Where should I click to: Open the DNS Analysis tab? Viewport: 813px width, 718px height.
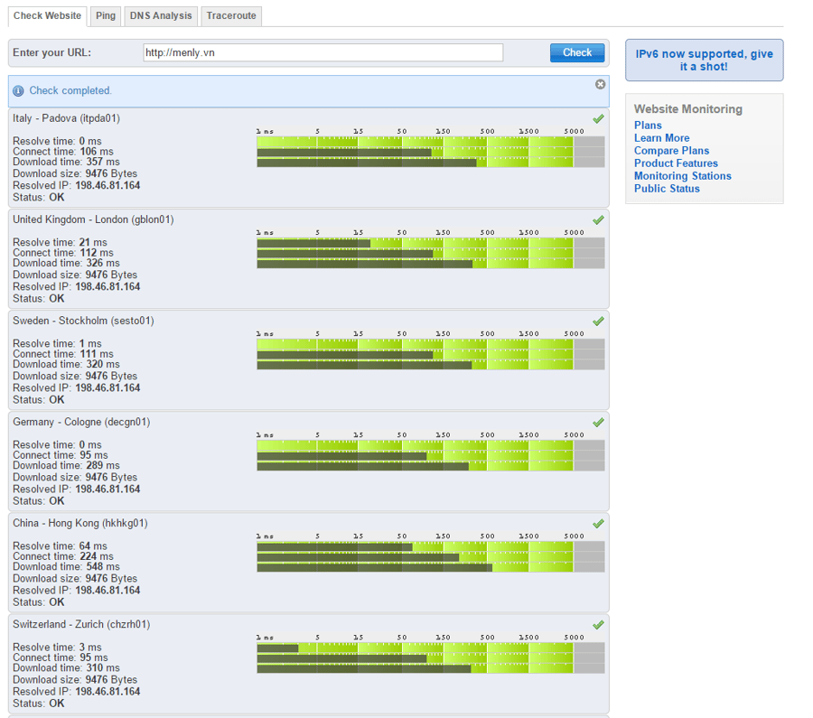click(161, 16)
